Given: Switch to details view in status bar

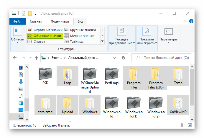Looking at the screenshot, I should click(184, 125).
